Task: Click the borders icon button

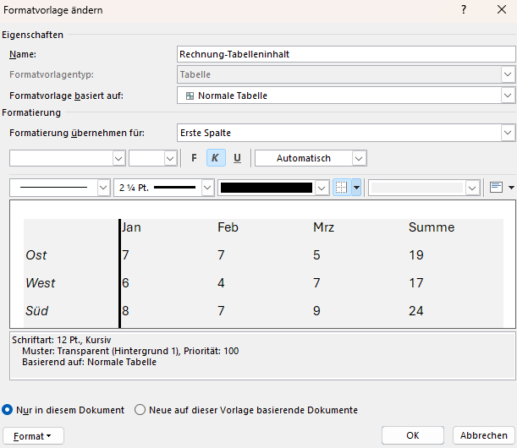Action: [x=342, y=188]
